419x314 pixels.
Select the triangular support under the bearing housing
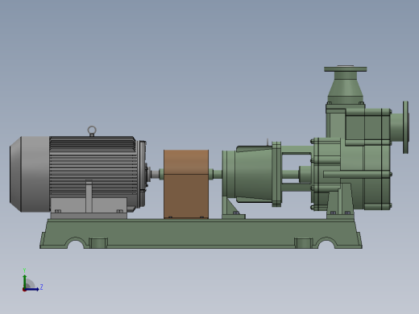click(233, 208)
